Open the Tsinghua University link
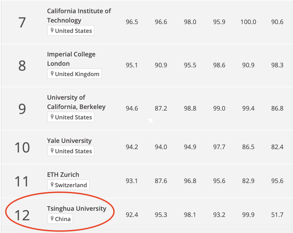The height and width of the screenshot is (233, 293). tap(76, 209)
